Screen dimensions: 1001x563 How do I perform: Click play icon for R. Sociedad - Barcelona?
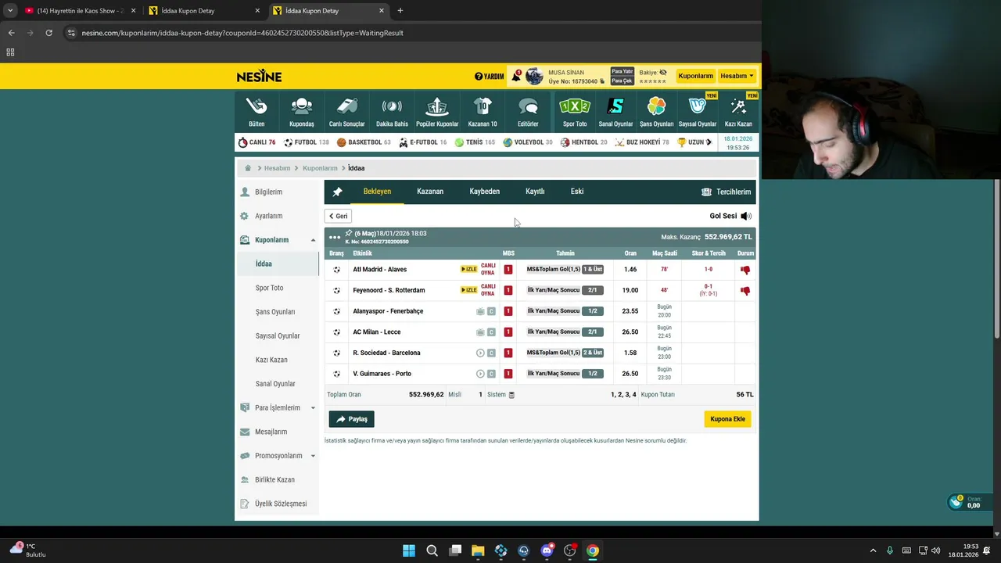tap(480, 353)
